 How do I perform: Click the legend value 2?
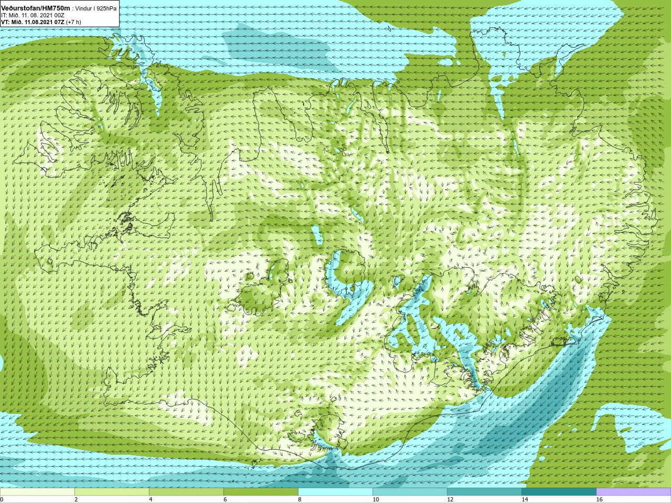76,499
